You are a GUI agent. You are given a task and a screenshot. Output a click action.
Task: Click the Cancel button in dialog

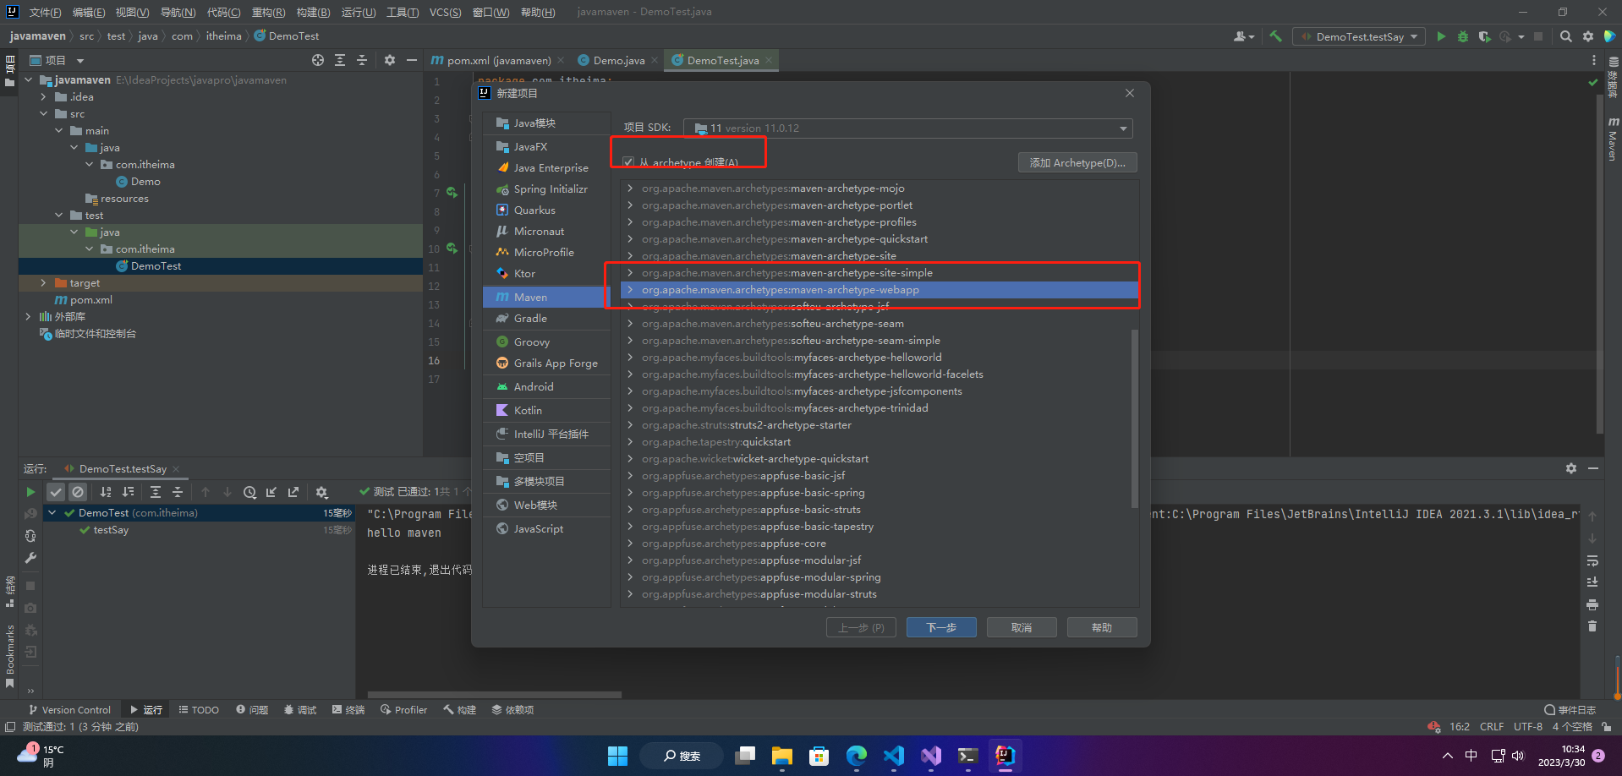[x=1022, y=627]
